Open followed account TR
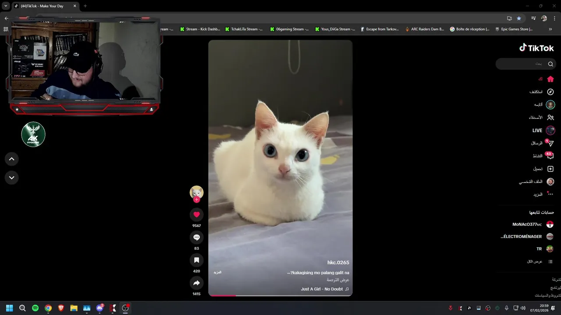 point(545,249)
